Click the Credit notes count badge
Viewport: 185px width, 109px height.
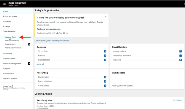coord(105,86)
